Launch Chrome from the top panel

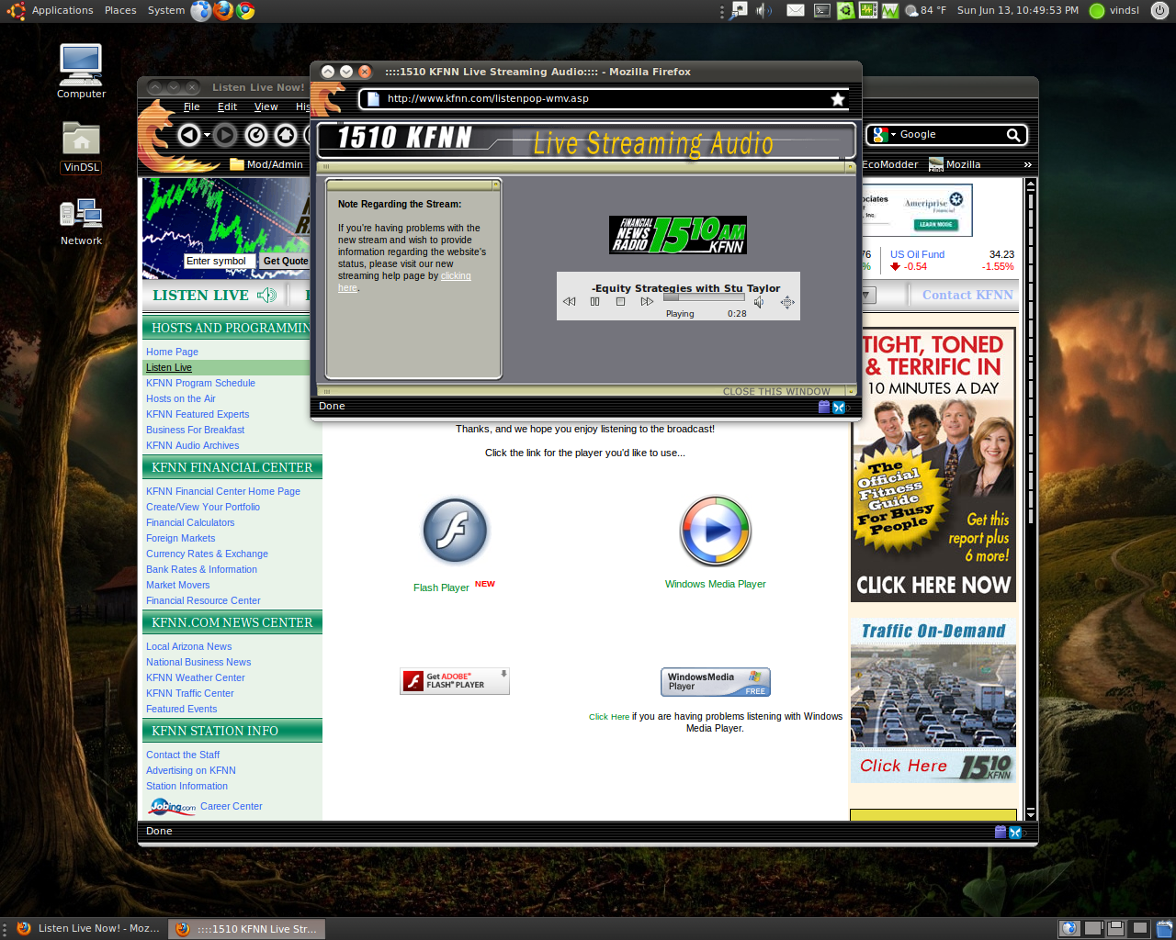point(245,11)
